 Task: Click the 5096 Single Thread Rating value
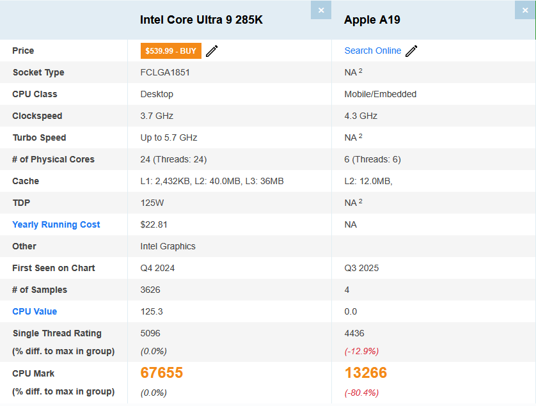pos(150,333)
